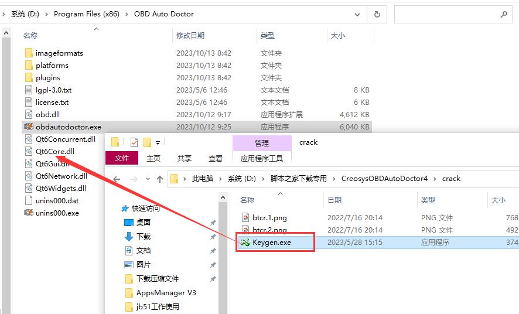Click the unins000.exe uninstaller icon
The height and width of the screenshot is (314, 519).
coord(29,213)
